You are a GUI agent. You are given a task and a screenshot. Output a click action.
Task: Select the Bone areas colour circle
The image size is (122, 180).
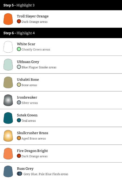pos(19,85)
